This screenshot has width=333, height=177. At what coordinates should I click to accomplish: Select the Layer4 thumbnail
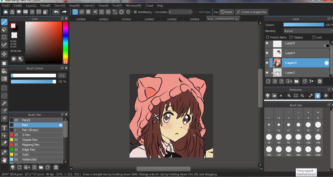(277, 53)
